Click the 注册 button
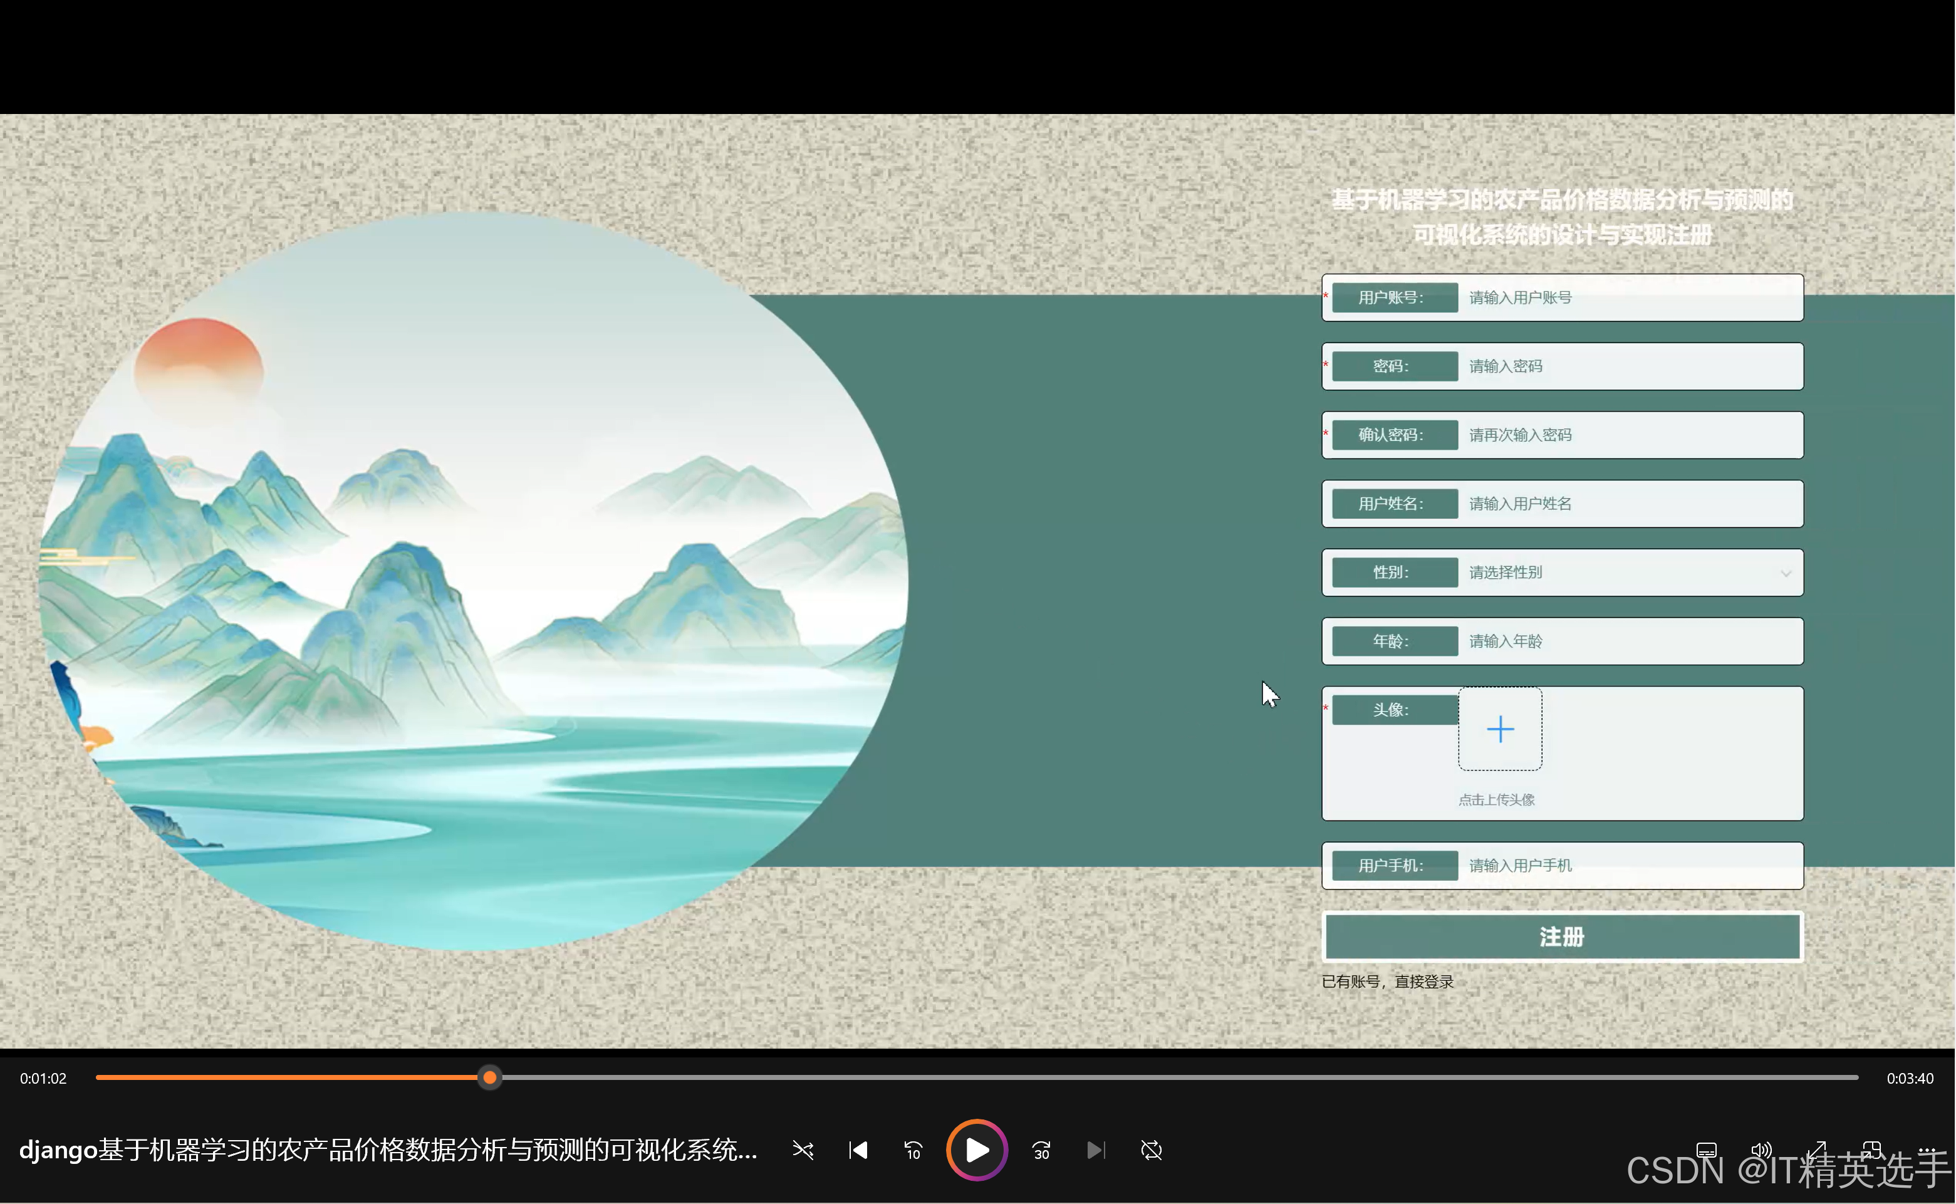This screenshot has width=1956, height=1204. 1562,937
